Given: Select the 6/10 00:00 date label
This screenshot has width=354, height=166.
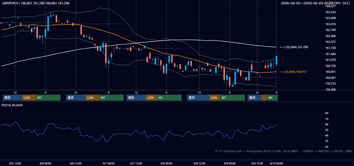Looking at the screenshot, I should click(276, 163).
